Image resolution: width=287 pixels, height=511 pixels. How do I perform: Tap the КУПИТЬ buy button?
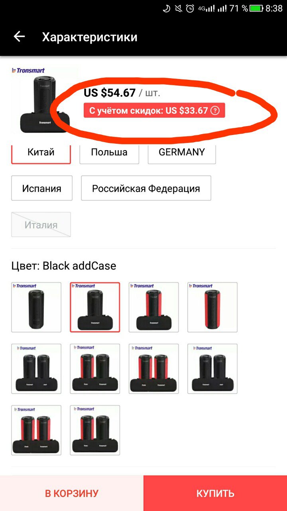click(x=215, y=493)
